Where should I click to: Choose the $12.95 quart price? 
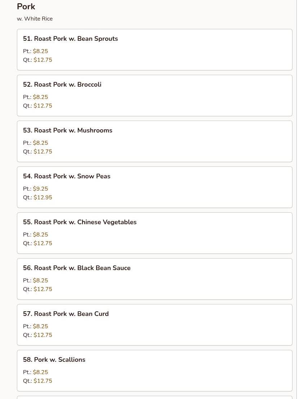tap(43, 198)
